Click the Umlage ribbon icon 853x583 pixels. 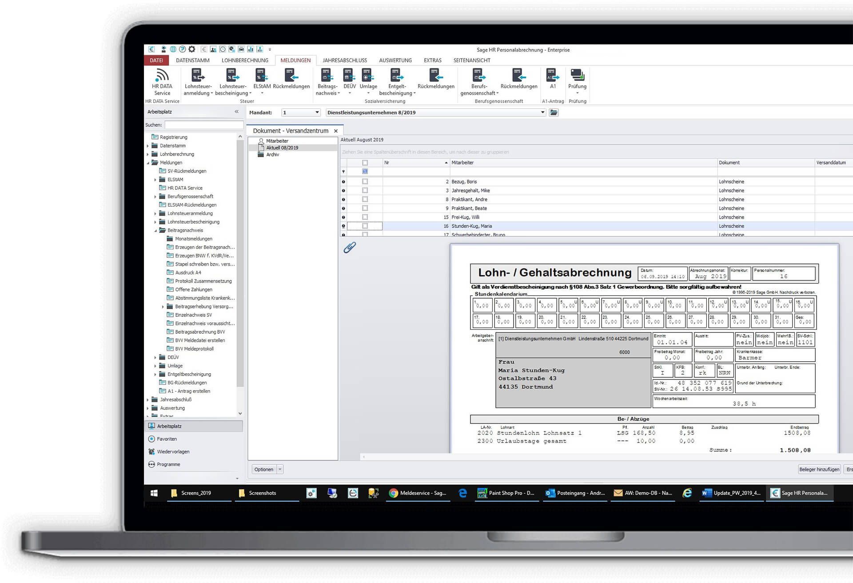pos(368,76)
